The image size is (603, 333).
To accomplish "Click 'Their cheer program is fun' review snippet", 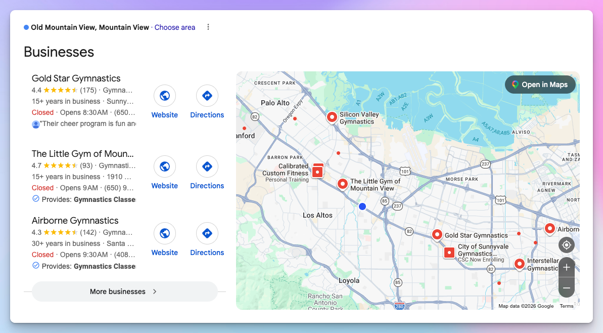I will pyautogui.click(x=88, y=123).
